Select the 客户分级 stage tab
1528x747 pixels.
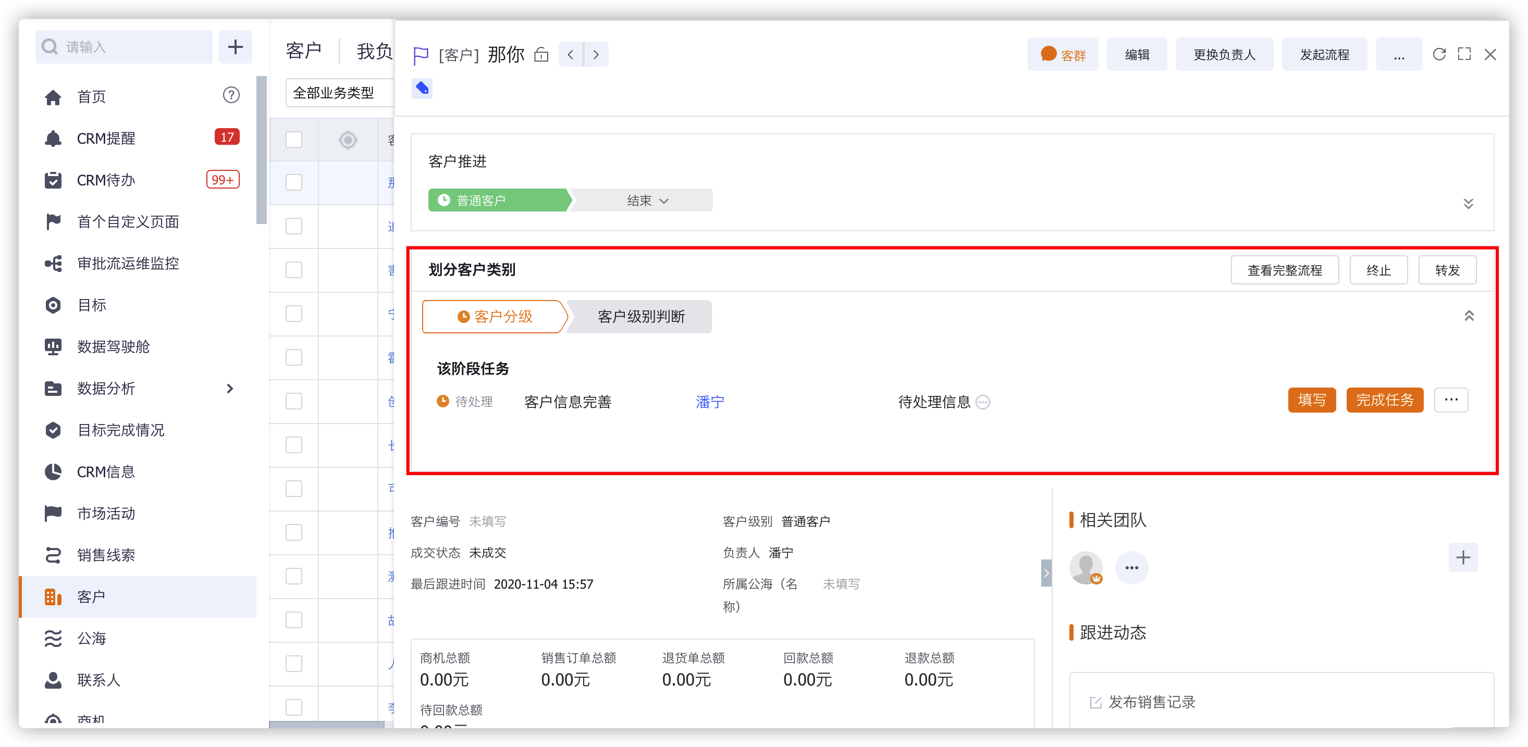(x=495, y=317)
